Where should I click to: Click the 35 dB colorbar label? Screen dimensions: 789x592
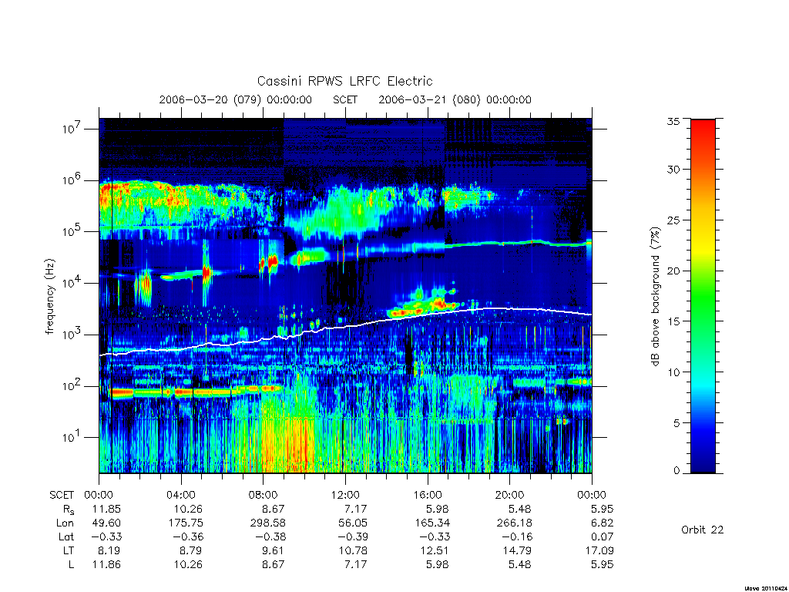pos(673,121)
